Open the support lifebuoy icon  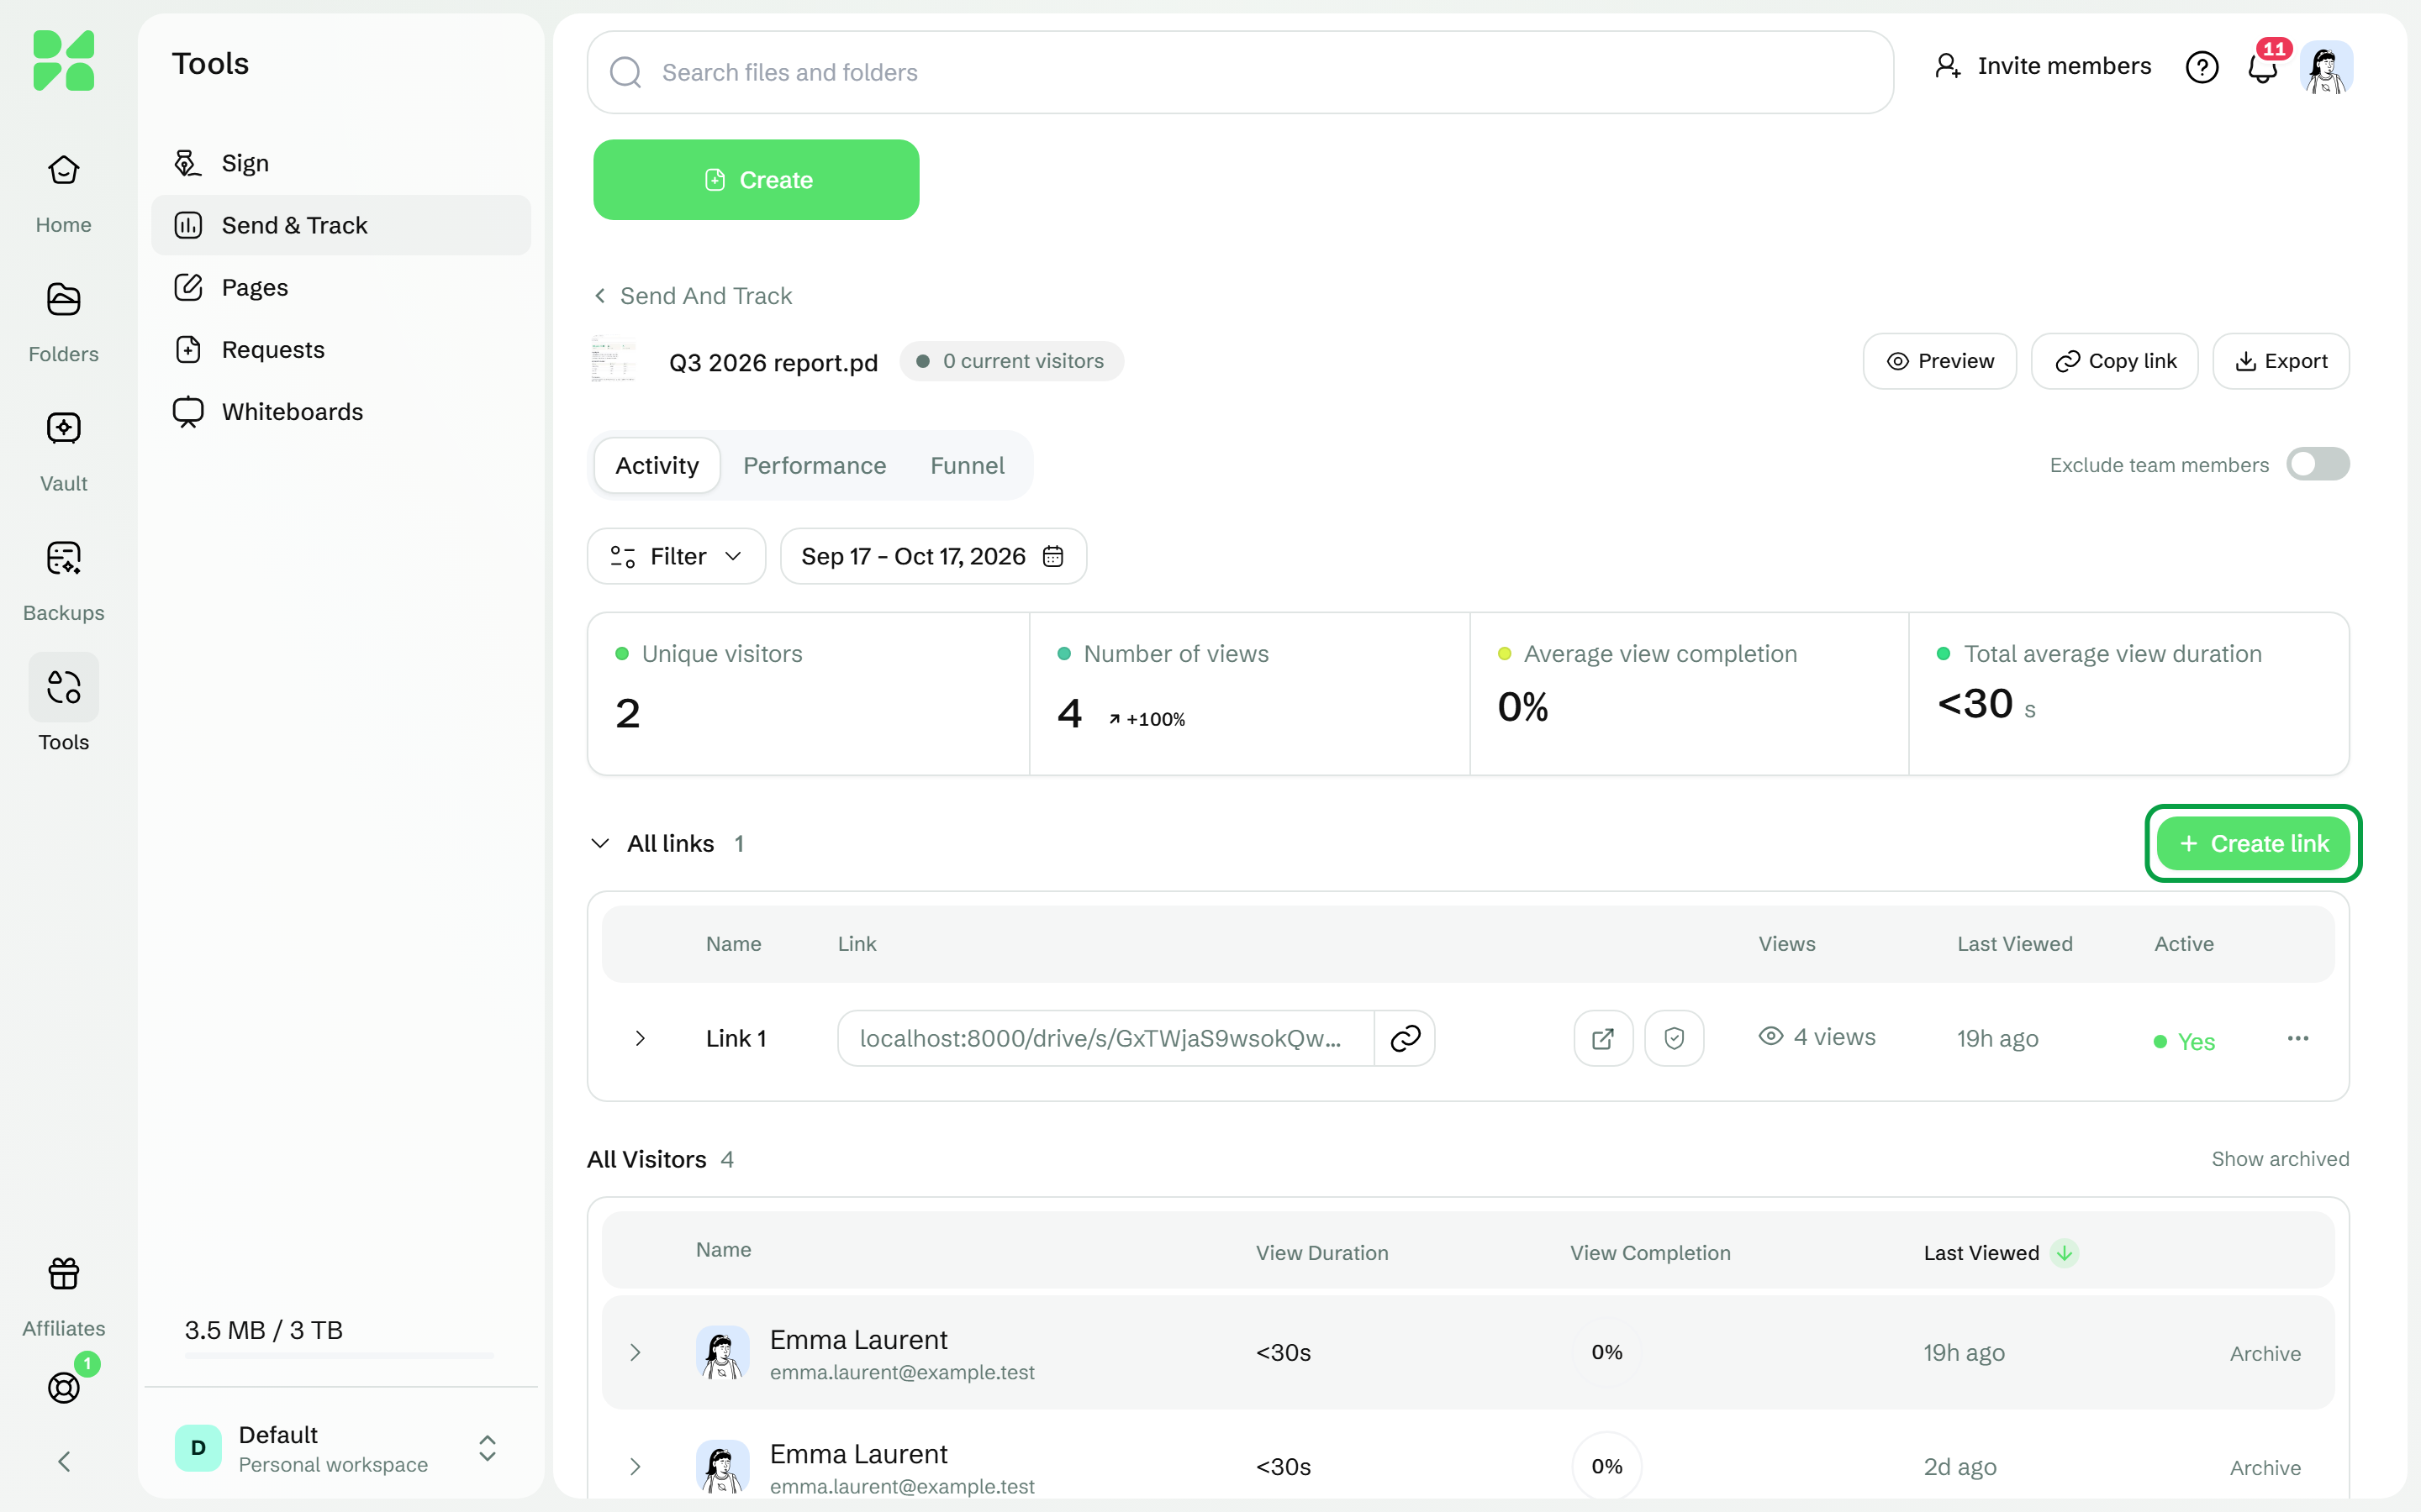(63, 1388)
